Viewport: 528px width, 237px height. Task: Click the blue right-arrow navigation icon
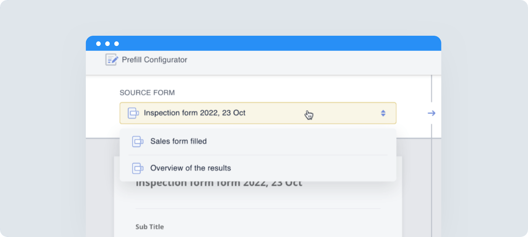pyautogui.click(x=431, y=113)
